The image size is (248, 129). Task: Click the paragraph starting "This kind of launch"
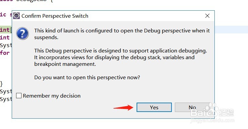tap(122, 34)
